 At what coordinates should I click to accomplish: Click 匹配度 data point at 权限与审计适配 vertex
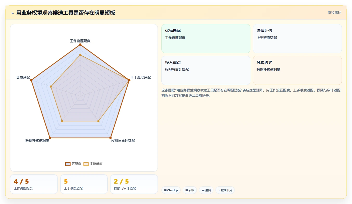(x=110, y=138)
